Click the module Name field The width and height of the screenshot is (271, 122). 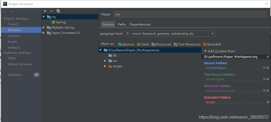tap(190, 14)
